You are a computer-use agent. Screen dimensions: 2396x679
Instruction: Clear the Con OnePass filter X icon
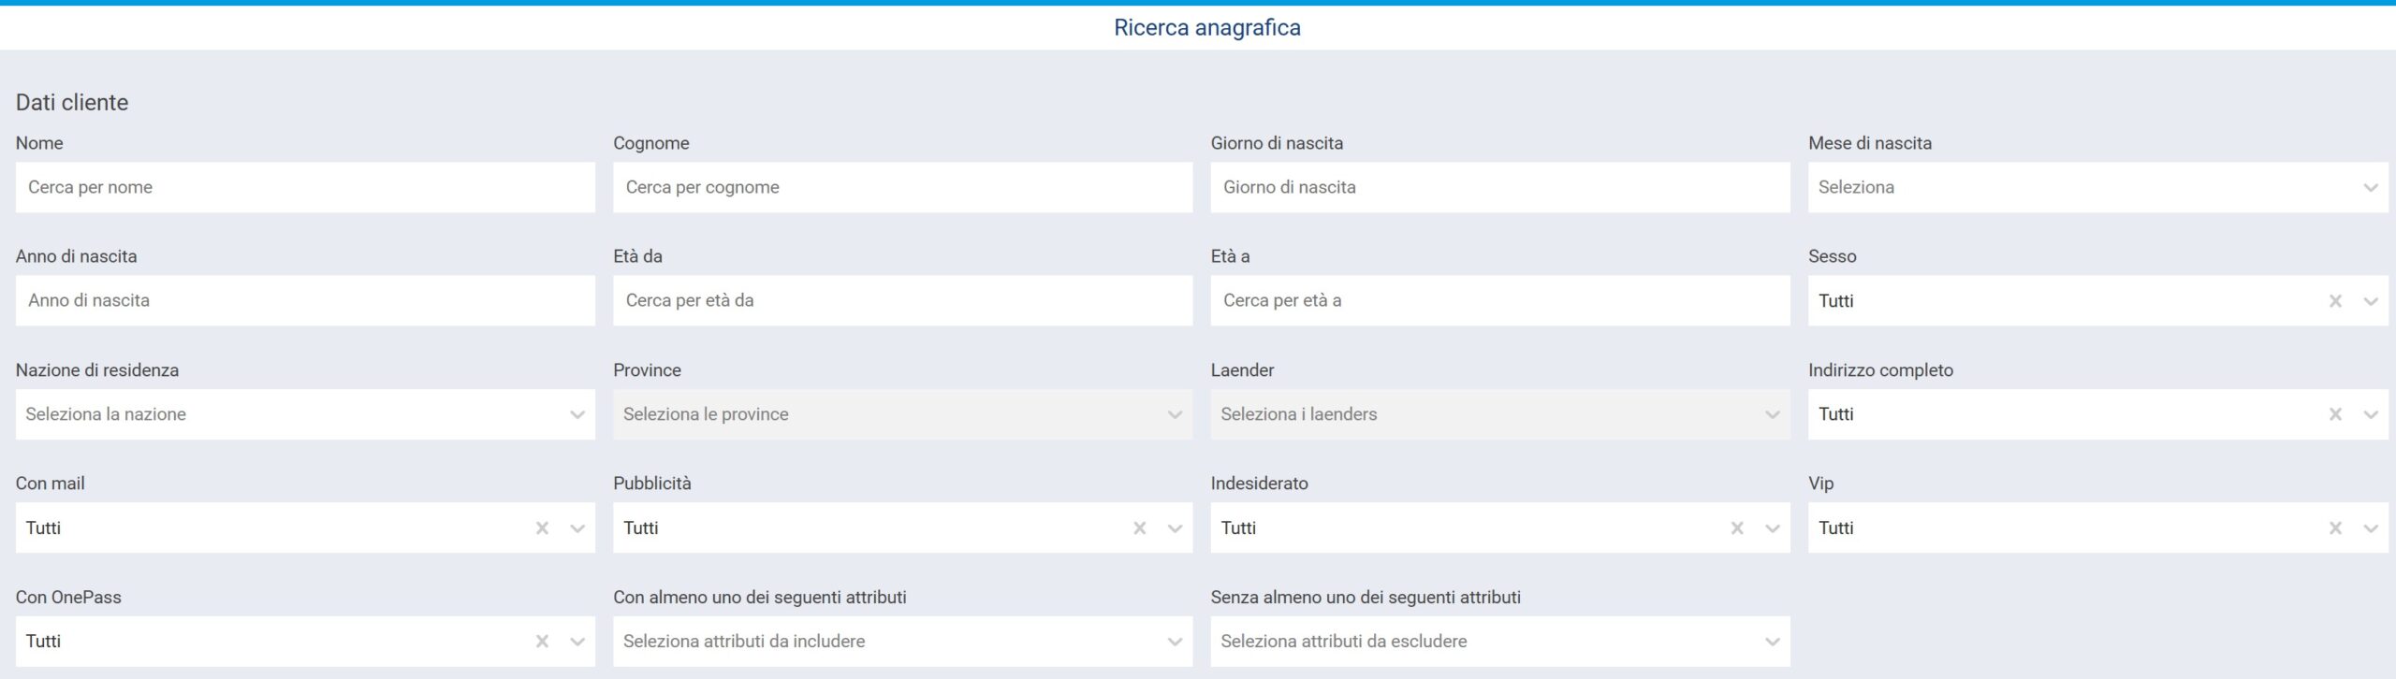pos(542,642)
